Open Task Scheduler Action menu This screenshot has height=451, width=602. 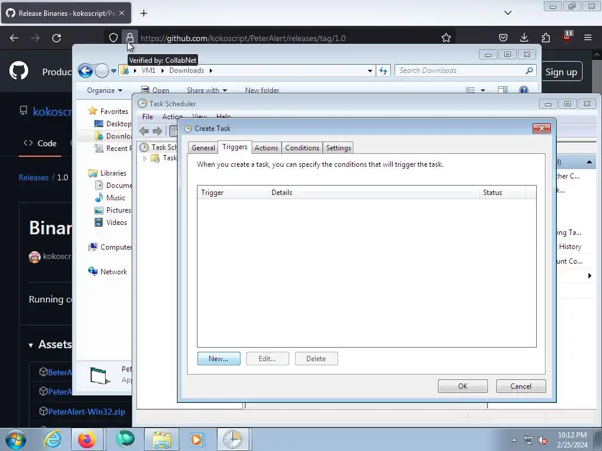point(172,117)
